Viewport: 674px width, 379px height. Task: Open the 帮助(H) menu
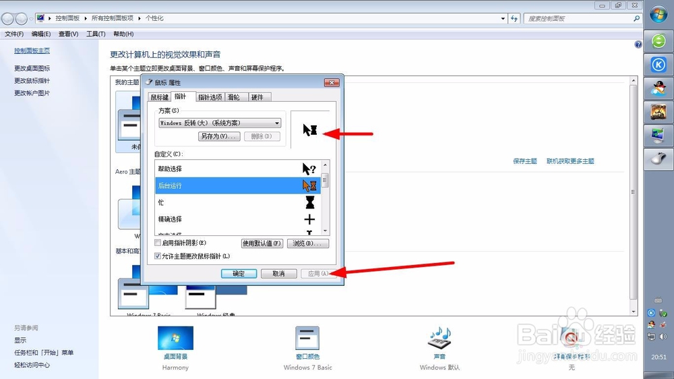[123, 34]
